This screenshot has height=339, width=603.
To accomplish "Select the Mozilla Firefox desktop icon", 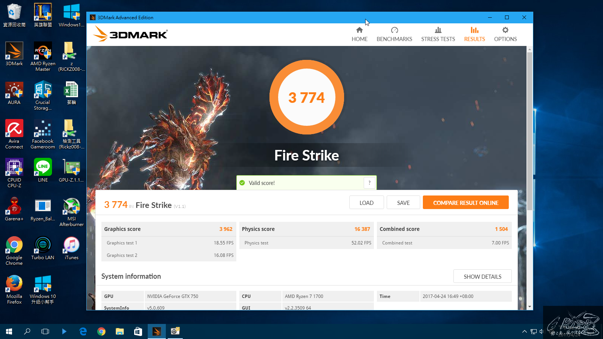I will tap(14, 290).
